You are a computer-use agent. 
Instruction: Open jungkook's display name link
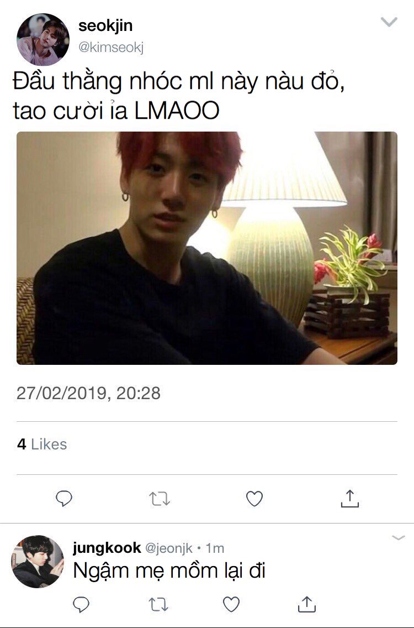[107, 547]
